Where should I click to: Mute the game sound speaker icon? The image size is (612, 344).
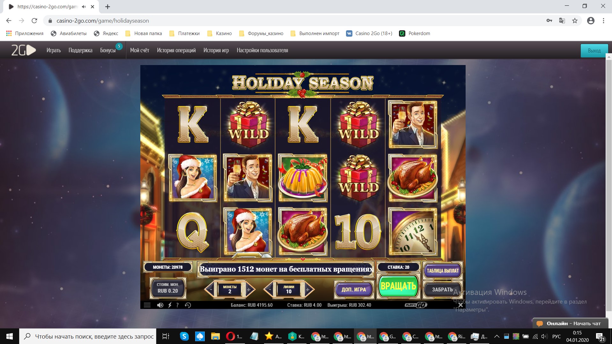tap(160, 305)
